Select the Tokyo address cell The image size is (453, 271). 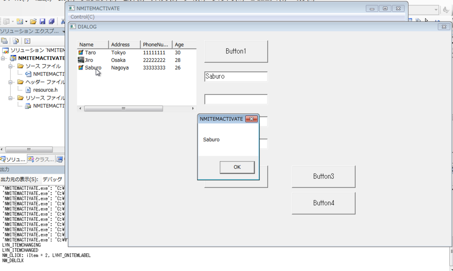point(118,53)
